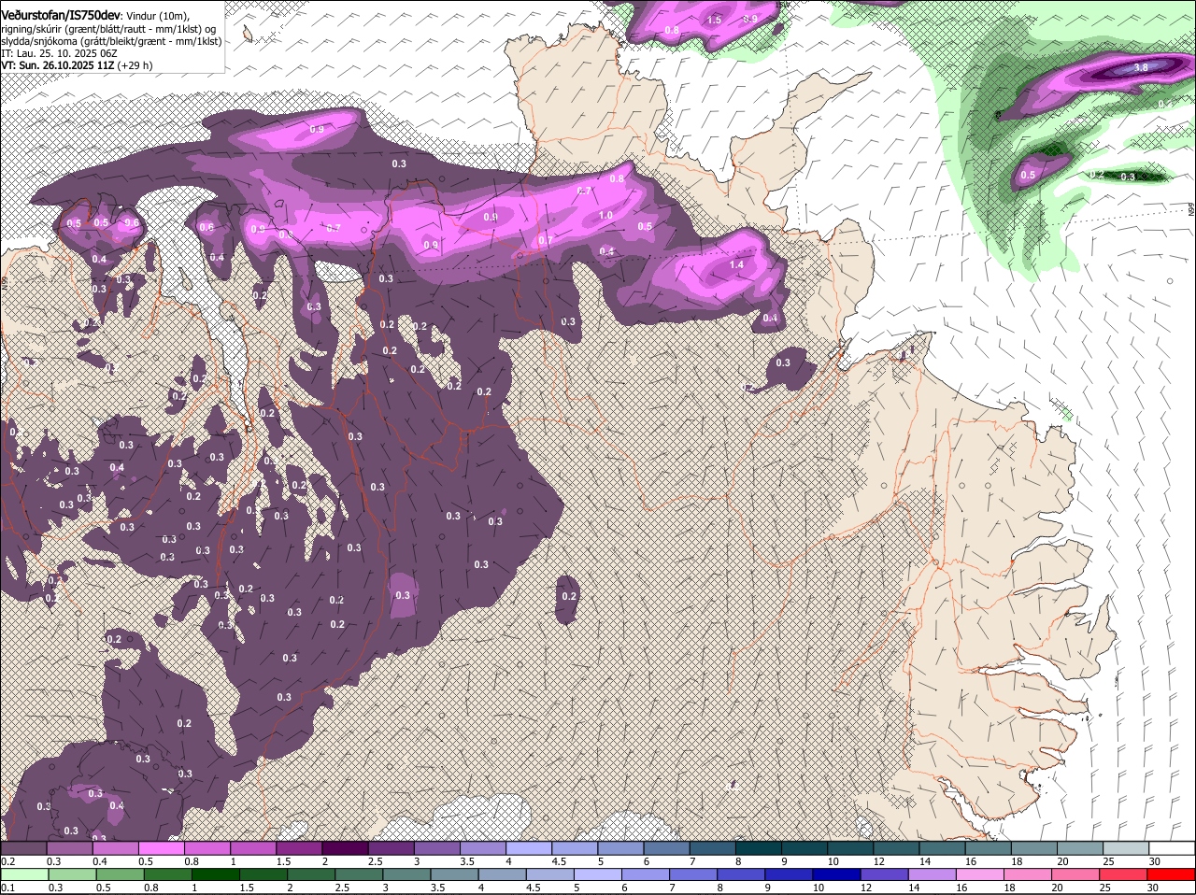The image size is (1196, 895).
Task: Click the 0.2 label on the snow legend scale
Action: [x=8, y=861]
